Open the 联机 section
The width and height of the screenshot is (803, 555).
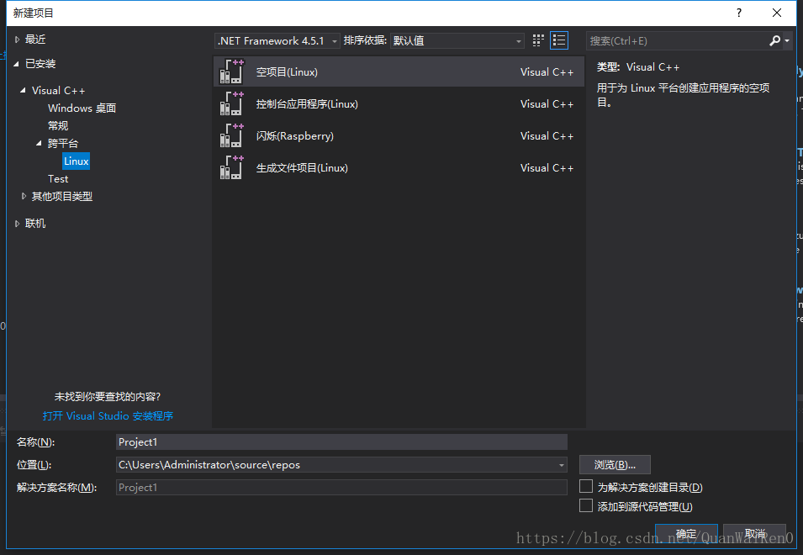pos(34,223)
